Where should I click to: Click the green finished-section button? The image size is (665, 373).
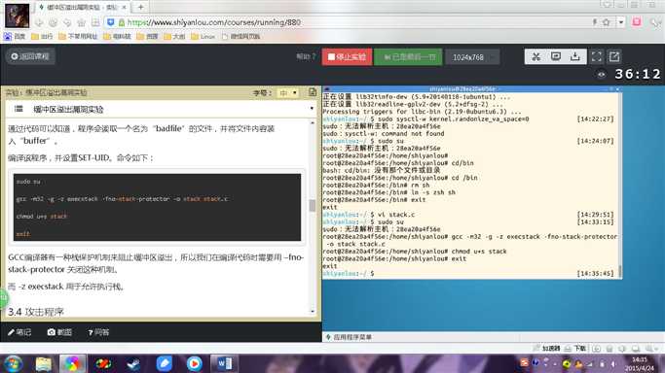tap(408, 56)
